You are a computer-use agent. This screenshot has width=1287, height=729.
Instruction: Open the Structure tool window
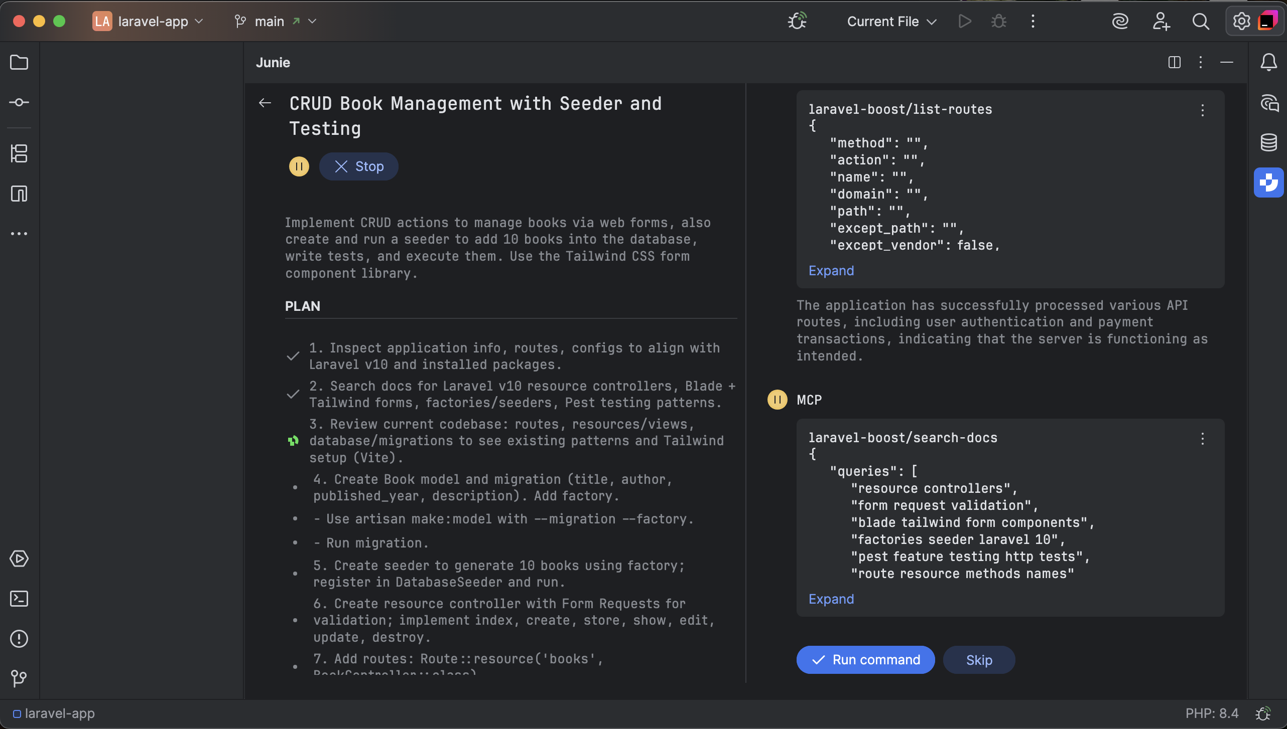pos(19,153)
